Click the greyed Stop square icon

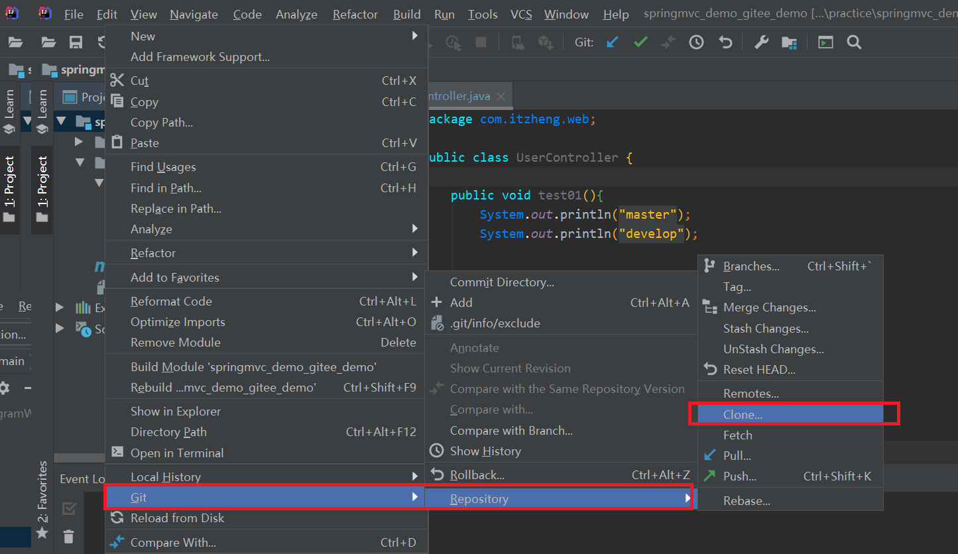coord(481,42)
